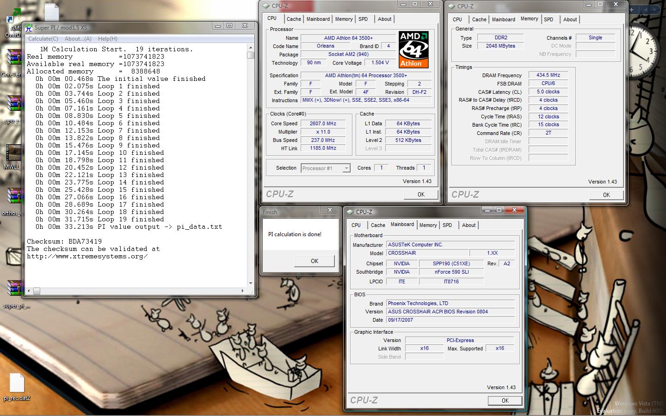Switch to CPU tab in mainboard CPU-Z window
The width and height of the screenshot is (666, 416).
[356, 225]
